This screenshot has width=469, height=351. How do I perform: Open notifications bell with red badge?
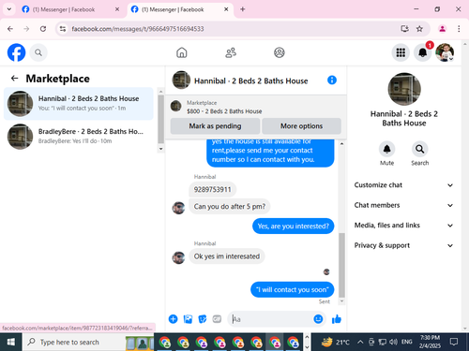(x=423, y=52)
